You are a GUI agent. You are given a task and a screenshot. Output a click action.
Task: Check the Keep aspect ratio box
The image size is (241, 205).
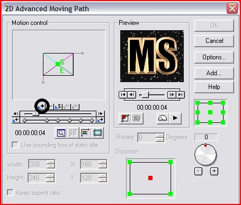(x=10, y=192)
